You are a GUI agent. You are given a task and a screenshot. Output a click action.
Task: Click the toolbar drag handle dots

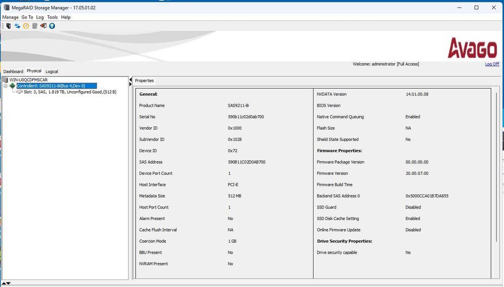click(3, 26)
